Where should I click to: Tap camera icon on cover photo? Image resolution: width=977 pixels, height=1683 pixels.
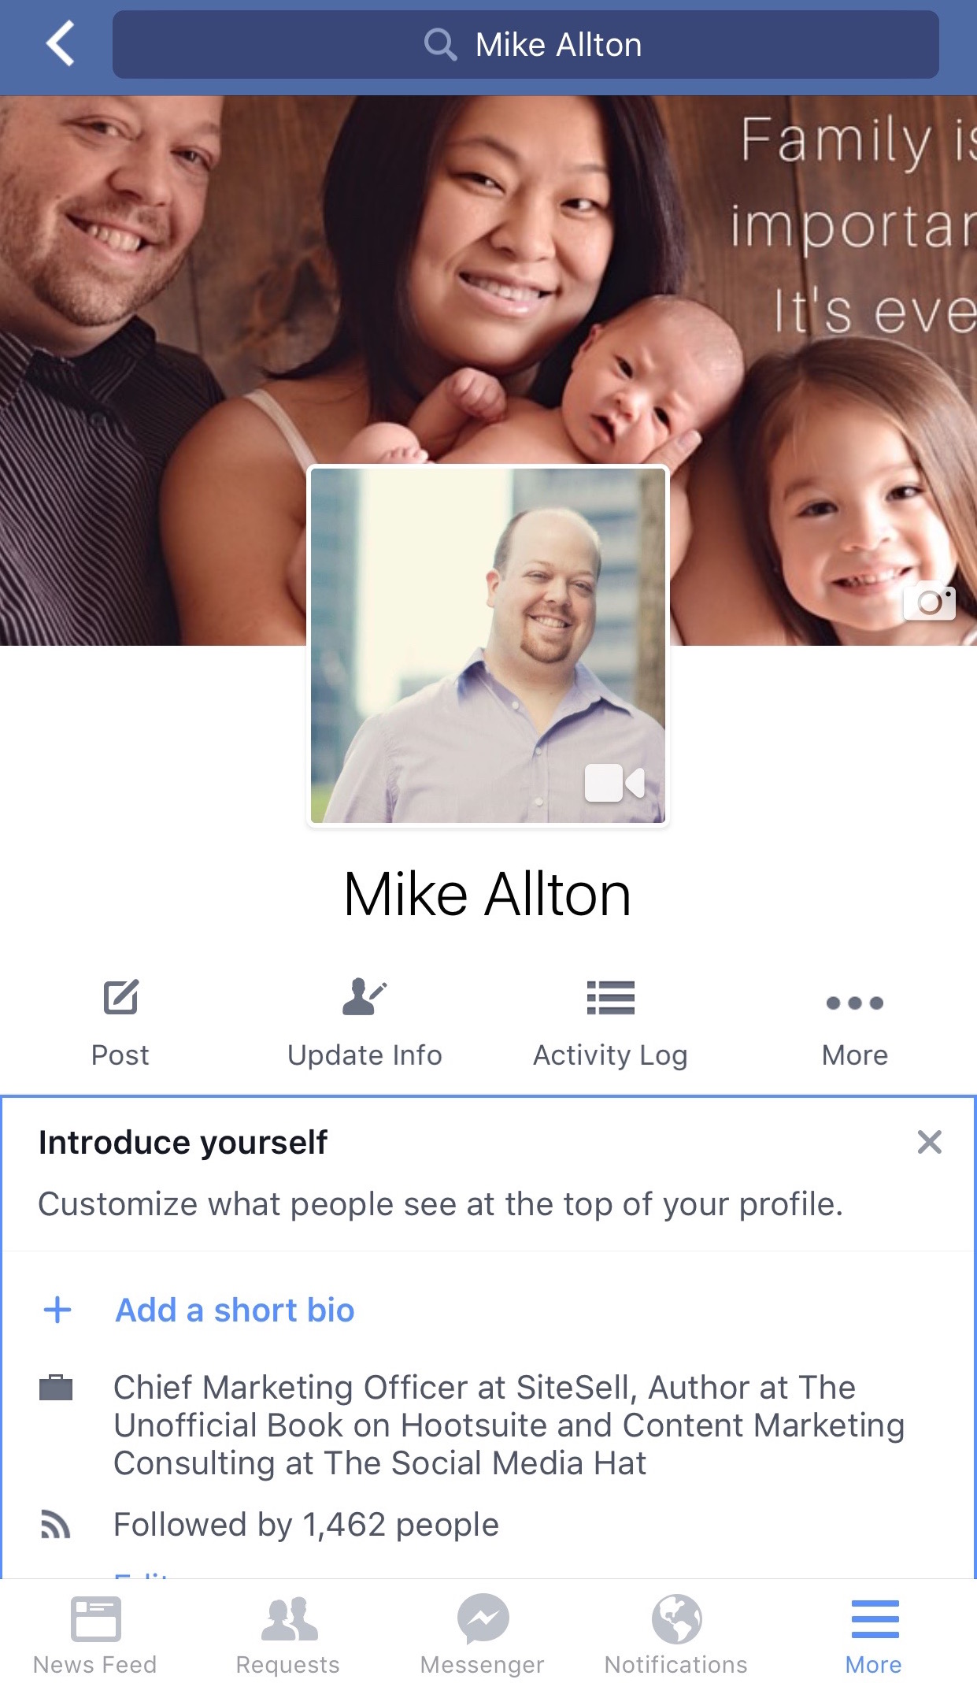929,602
